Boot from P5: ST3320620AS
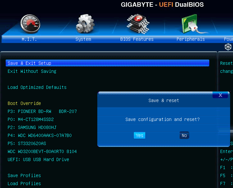Viewport: 233px width, 188px height. (x=27, y=143)
